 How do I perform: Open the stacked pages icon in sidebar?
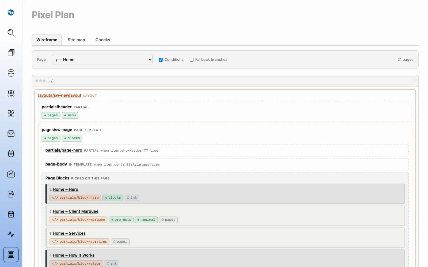click(x=11, y=53)
